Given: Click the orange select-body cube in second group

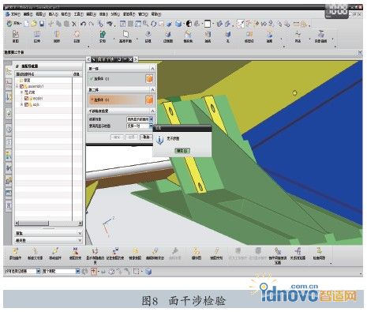Looking at the screenshot, I should tap(149, 100).
